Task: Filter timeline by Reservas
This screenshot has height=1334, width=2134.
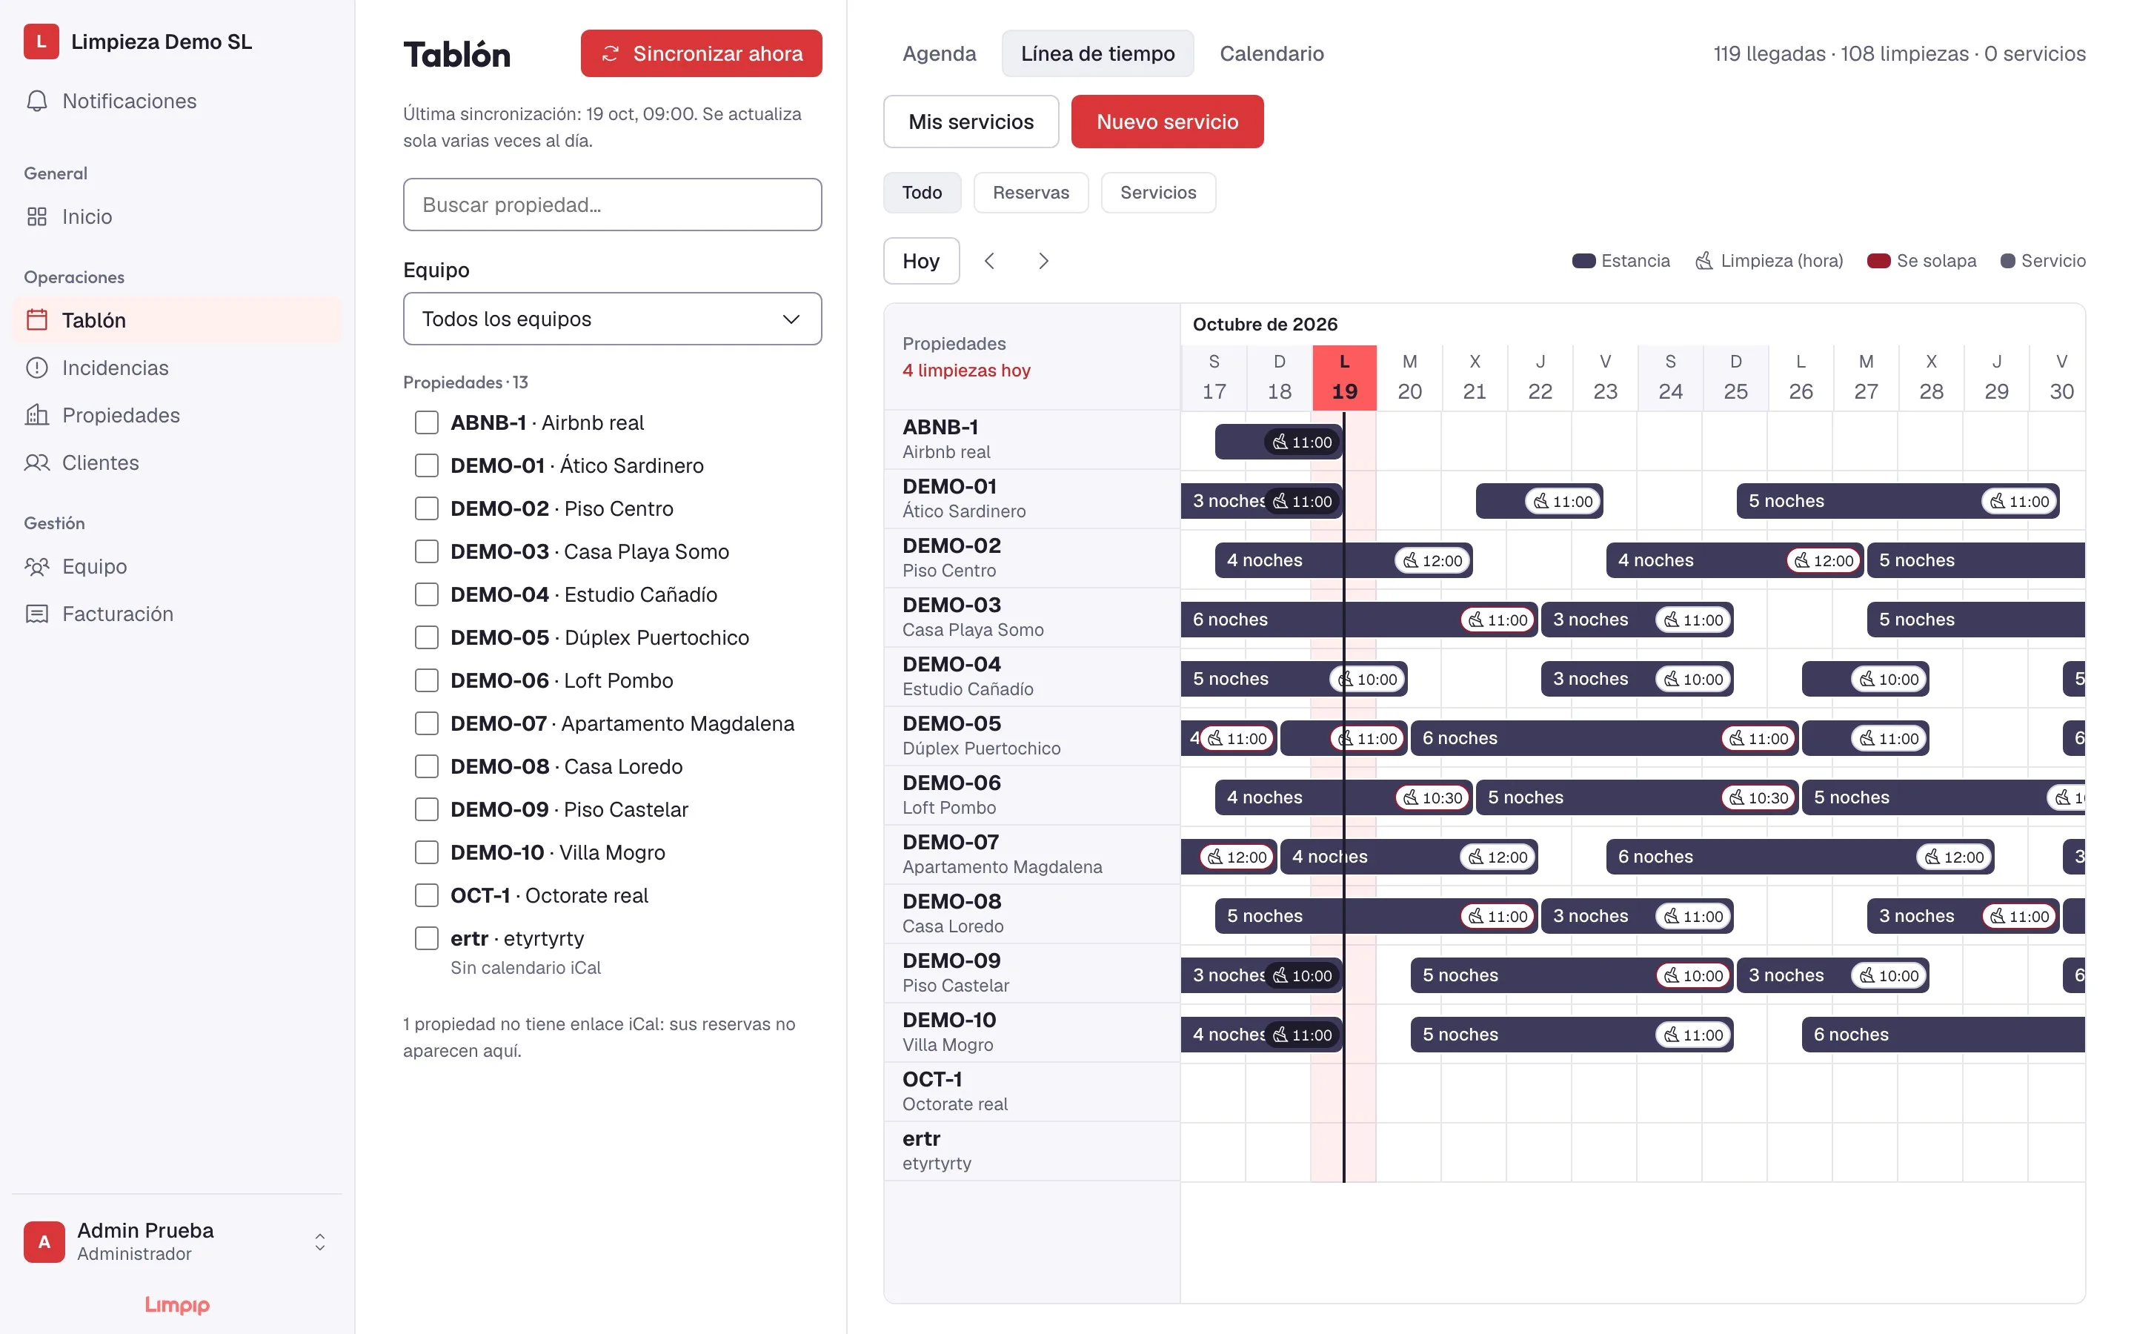Action: [1030, 193]
